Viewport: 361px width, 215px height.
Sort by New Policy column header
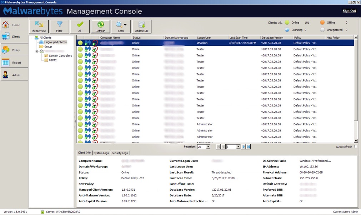tap(339, 37)
